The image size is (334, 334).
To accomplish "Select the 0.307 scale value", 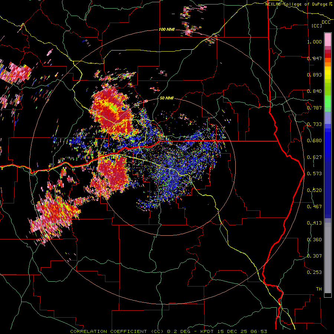I will coord(314,256).
